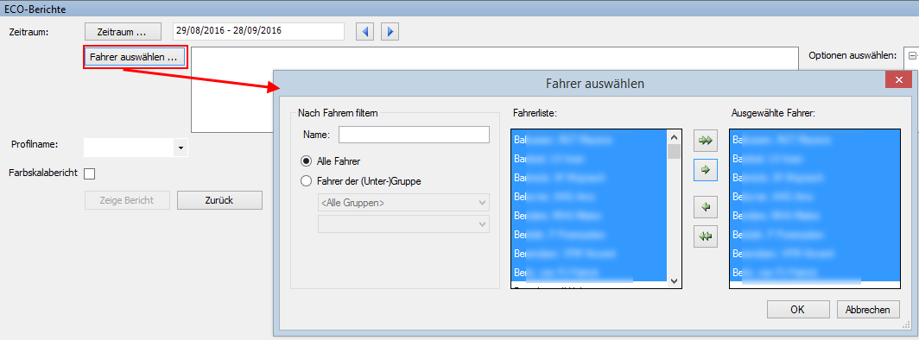
Task: Open the Alle Gruppen dropdown
Action: (403, 203)
